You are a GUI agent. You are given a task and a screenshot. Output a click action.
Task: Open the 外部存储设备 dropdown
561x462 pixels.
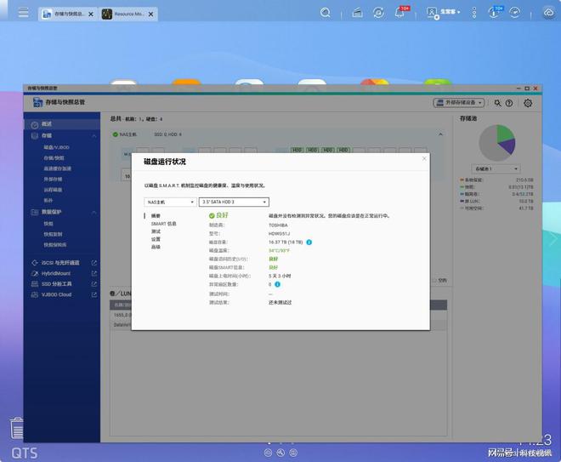(460, 103)
